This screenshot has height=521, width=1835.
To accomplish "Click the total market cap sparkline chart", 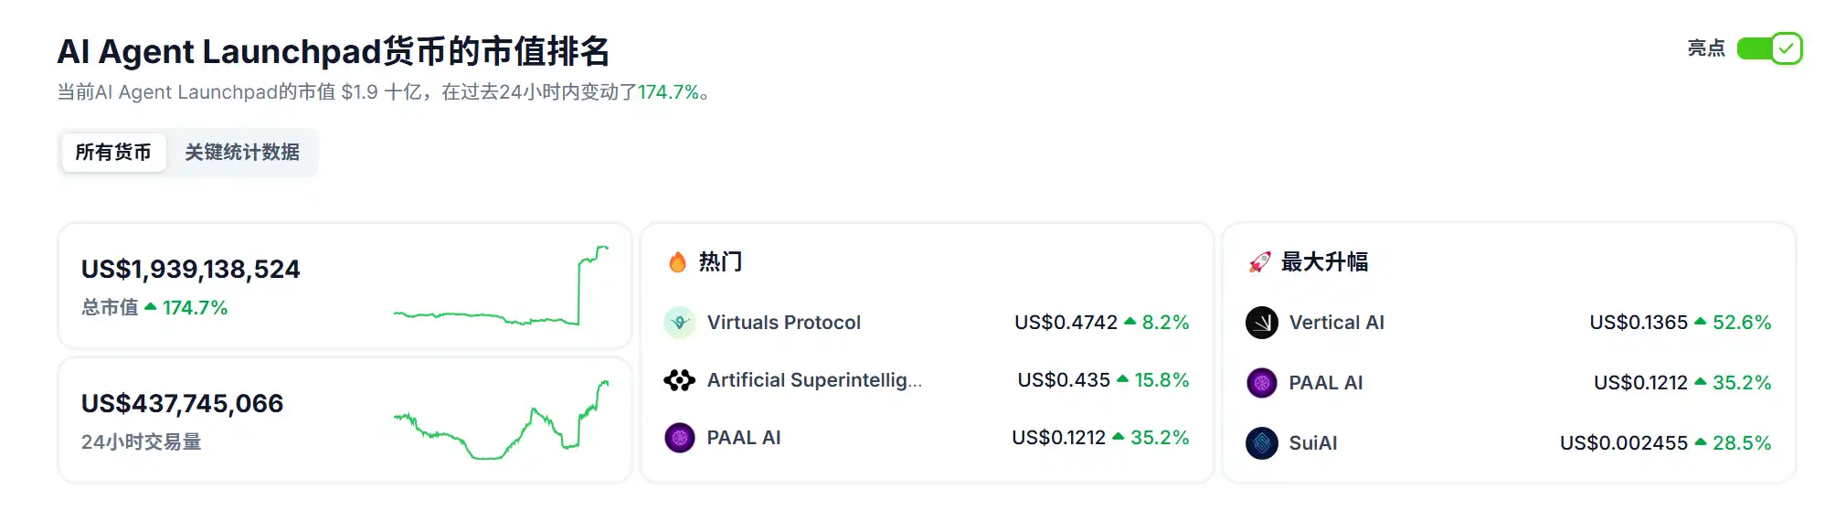I will click(501, 286).
